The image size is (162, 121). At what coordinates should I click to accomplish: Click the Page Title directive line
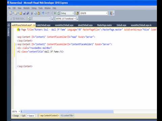87,30
